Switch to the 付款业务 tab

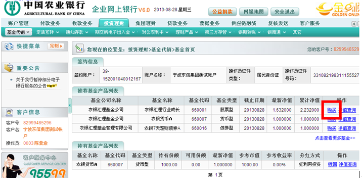50,23
